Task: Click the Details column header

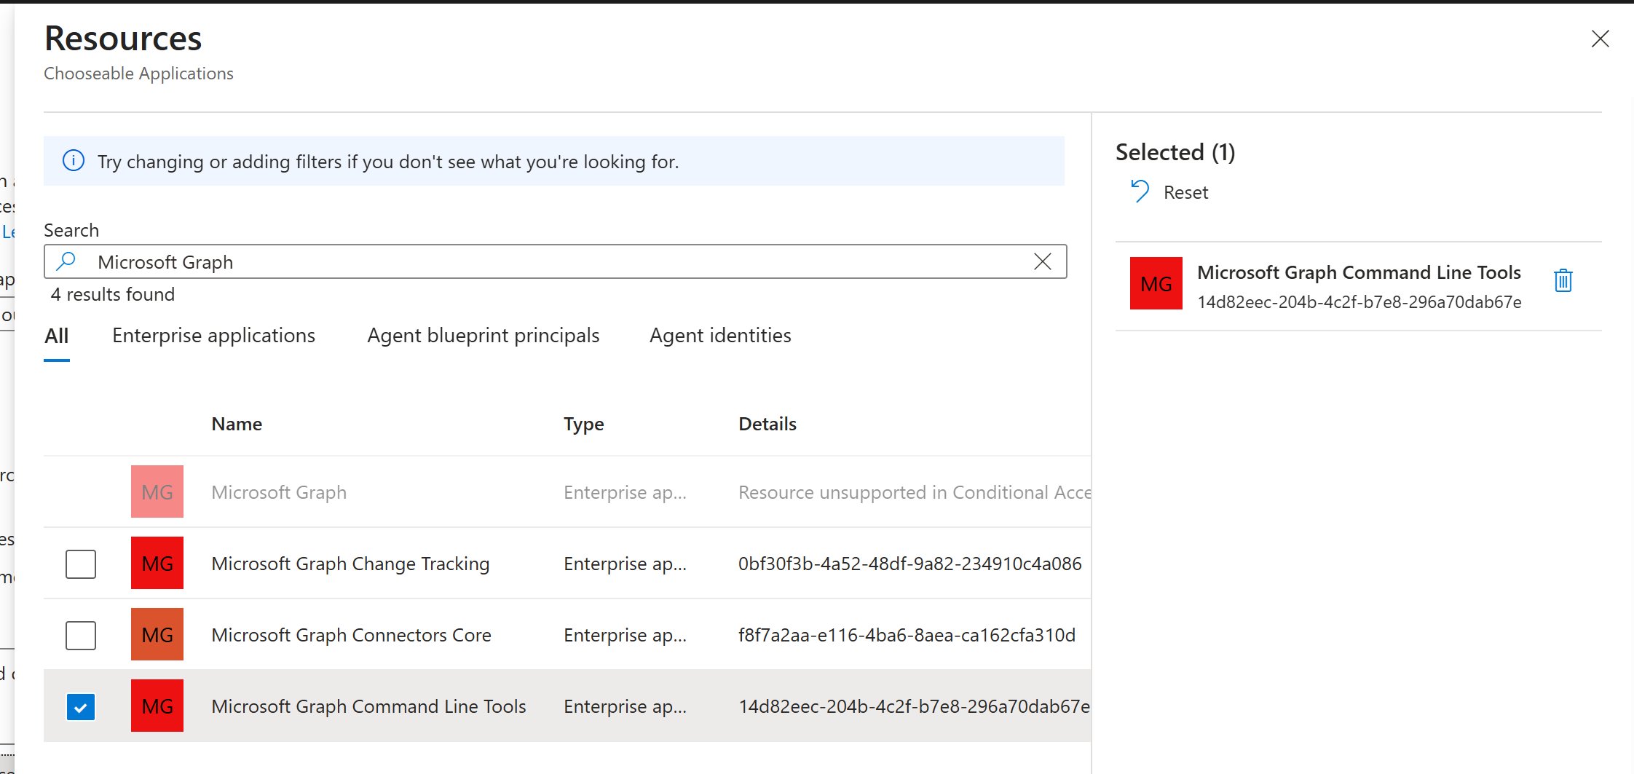Action: point(767,424)
